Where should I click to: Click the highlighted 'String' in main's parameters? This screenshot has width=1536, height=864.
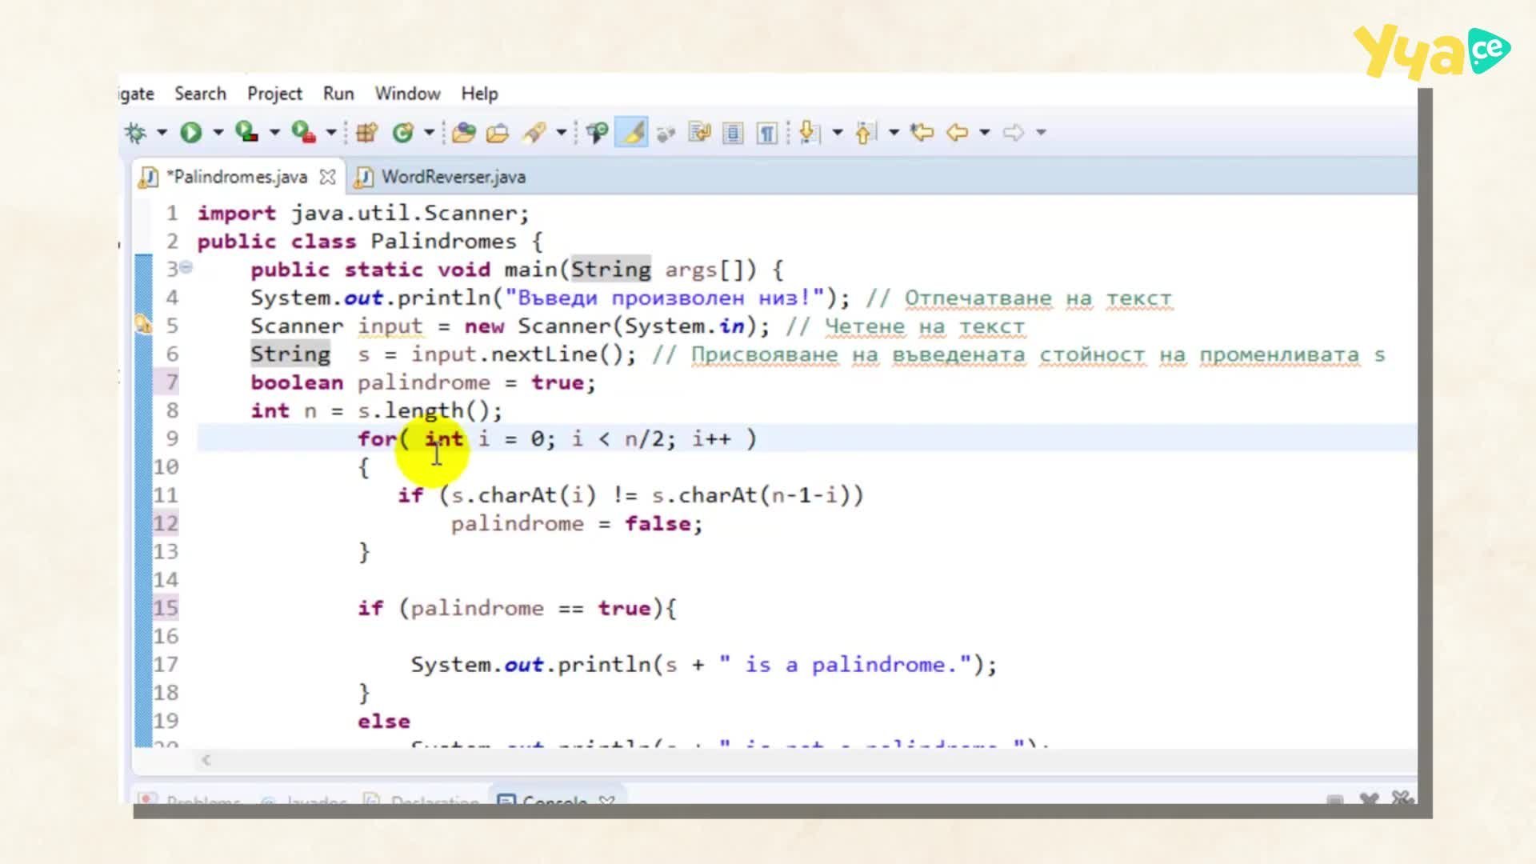click(x=610, y=269)
